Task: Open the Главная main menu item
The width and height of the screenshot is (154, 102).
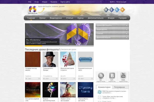Action: click(31, 18)
